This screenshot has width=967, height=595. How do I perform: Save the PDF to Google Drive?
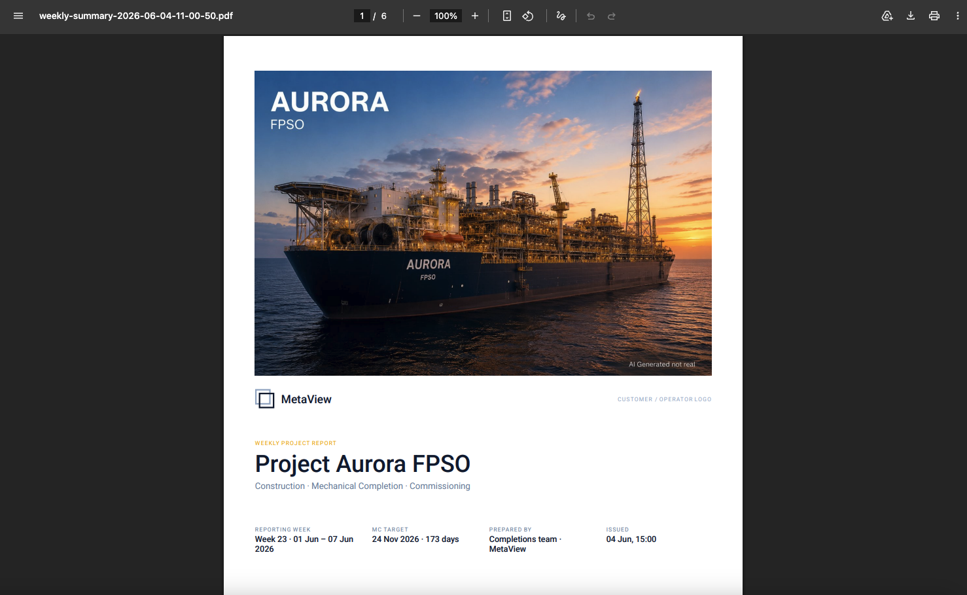pyautogui.click(x=887, y=16)
